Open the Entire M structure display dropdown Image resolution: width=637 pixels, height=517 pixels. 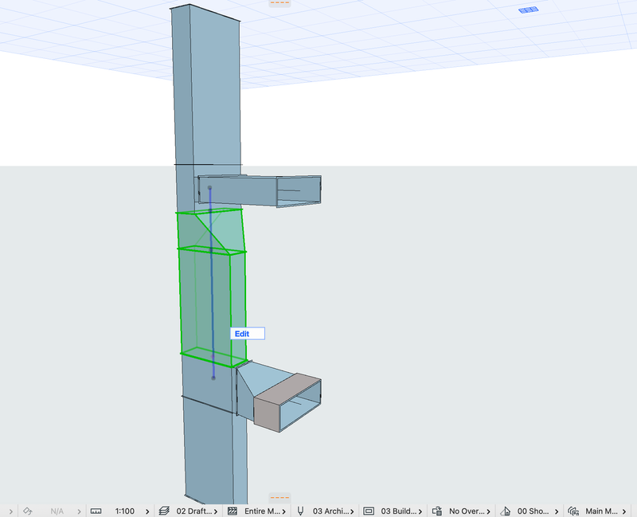point(283,511)
